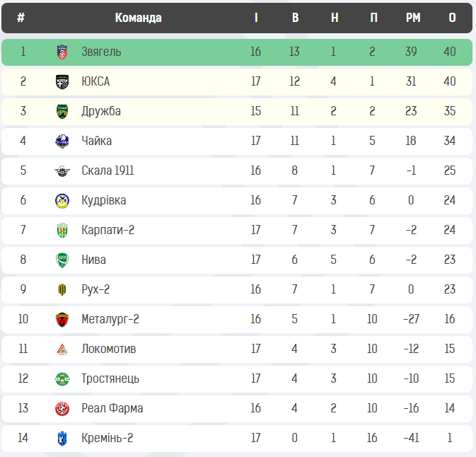The image size is (476, 457).
Task: Open the Реал Фарма team link
Action: [112, 408]
